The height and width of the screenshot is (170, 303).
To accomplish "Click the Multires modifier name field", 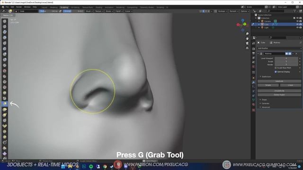I will click(x=275, y=53).
